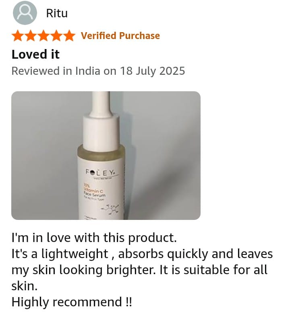Open the Loved it review title
The image size is (290, 316).
click(35, 54)
